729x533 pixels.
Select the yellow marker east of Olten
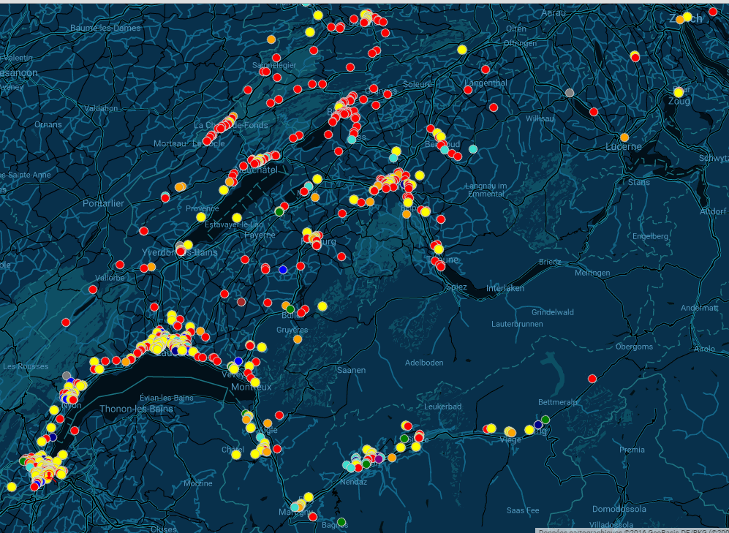point(462,50)
